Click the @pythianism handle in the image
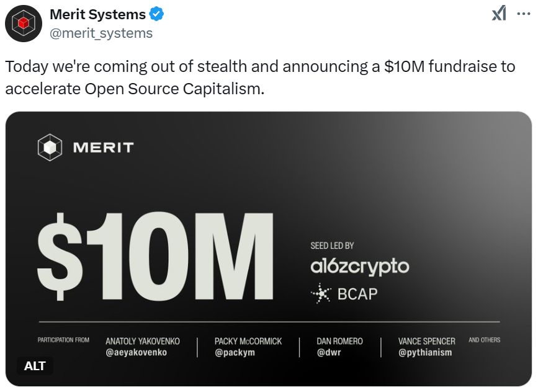 coord(424,353)
